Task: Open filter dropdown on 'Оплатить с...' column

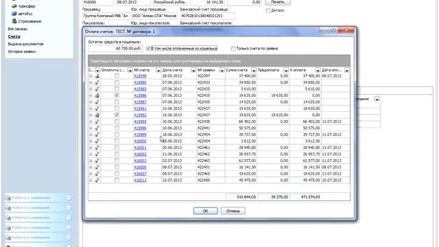Action: [x=130, y=70]
